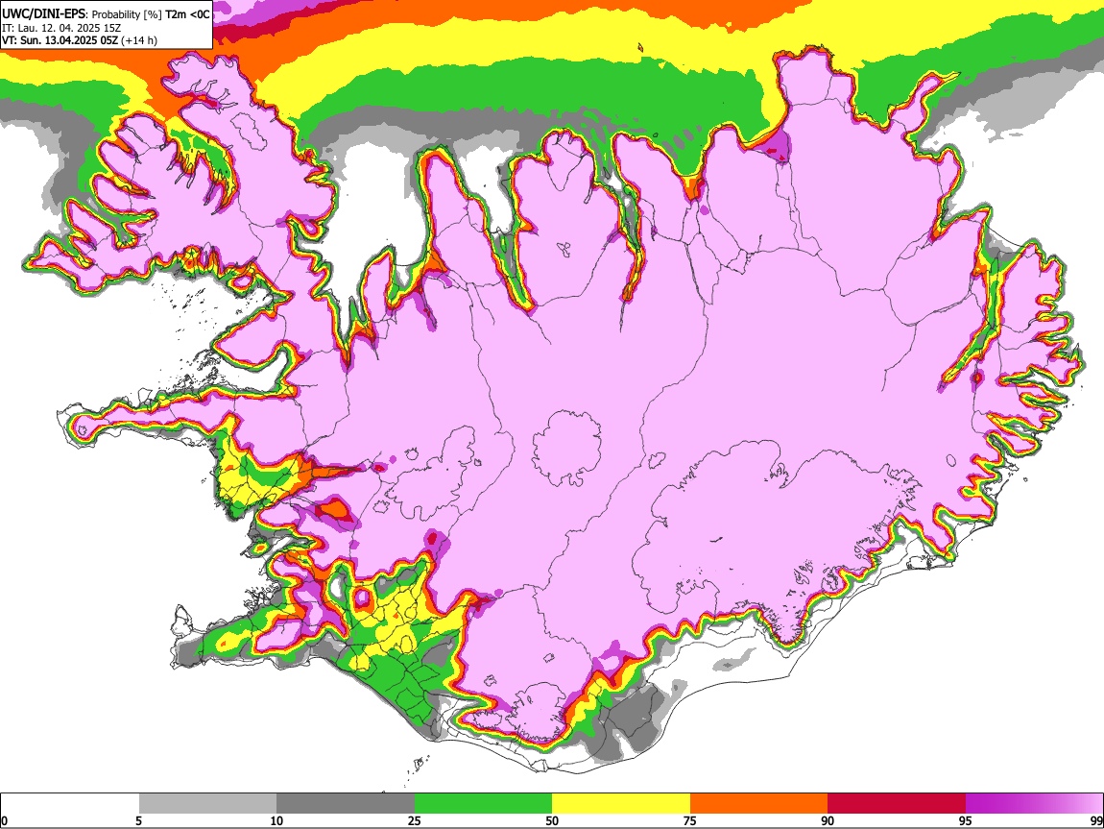
Task: Click the light gray 5-10 legend swatch
Action: pos(207,804)
